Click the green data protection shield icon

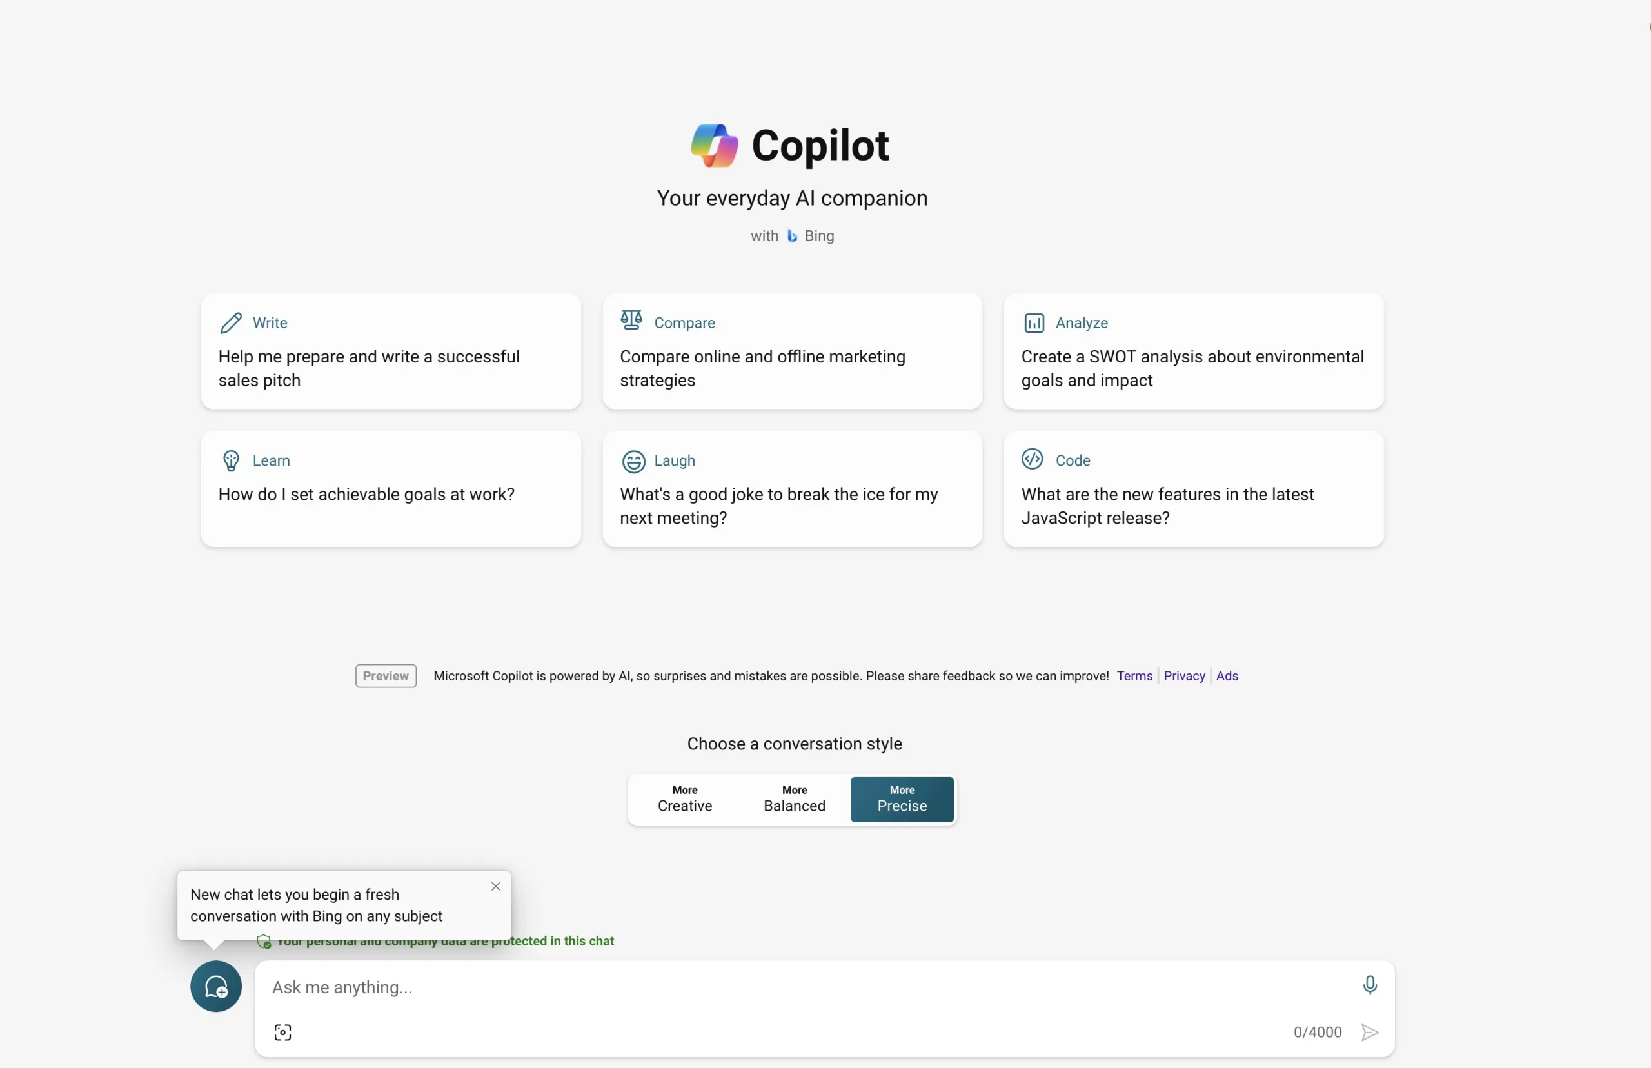264,942
